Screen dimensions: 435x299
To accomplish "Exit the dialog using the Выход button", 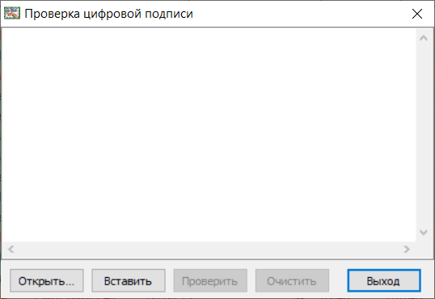I will point(384,280).
